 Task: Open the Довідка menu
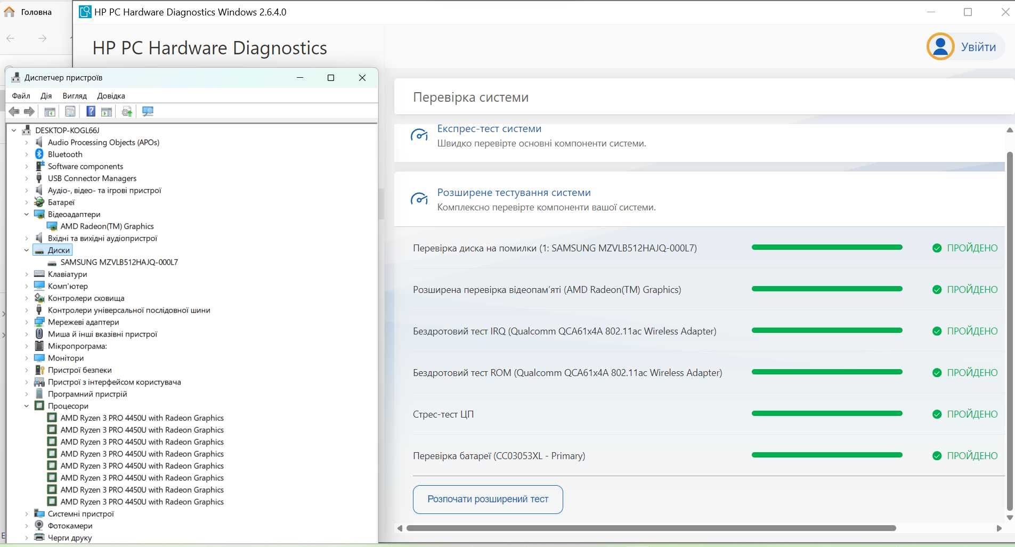pyautogui.click(x=111, y=96)
